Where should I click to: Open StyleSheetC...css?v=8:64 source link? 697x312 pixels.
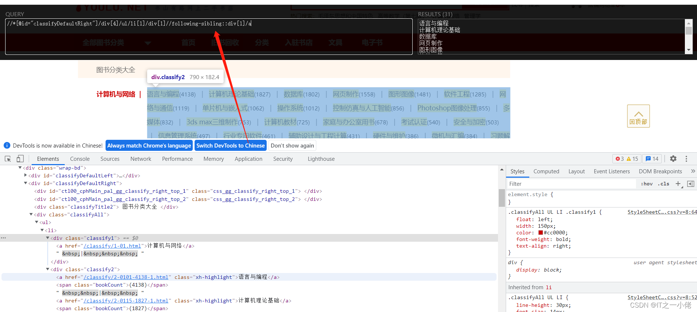662,212
